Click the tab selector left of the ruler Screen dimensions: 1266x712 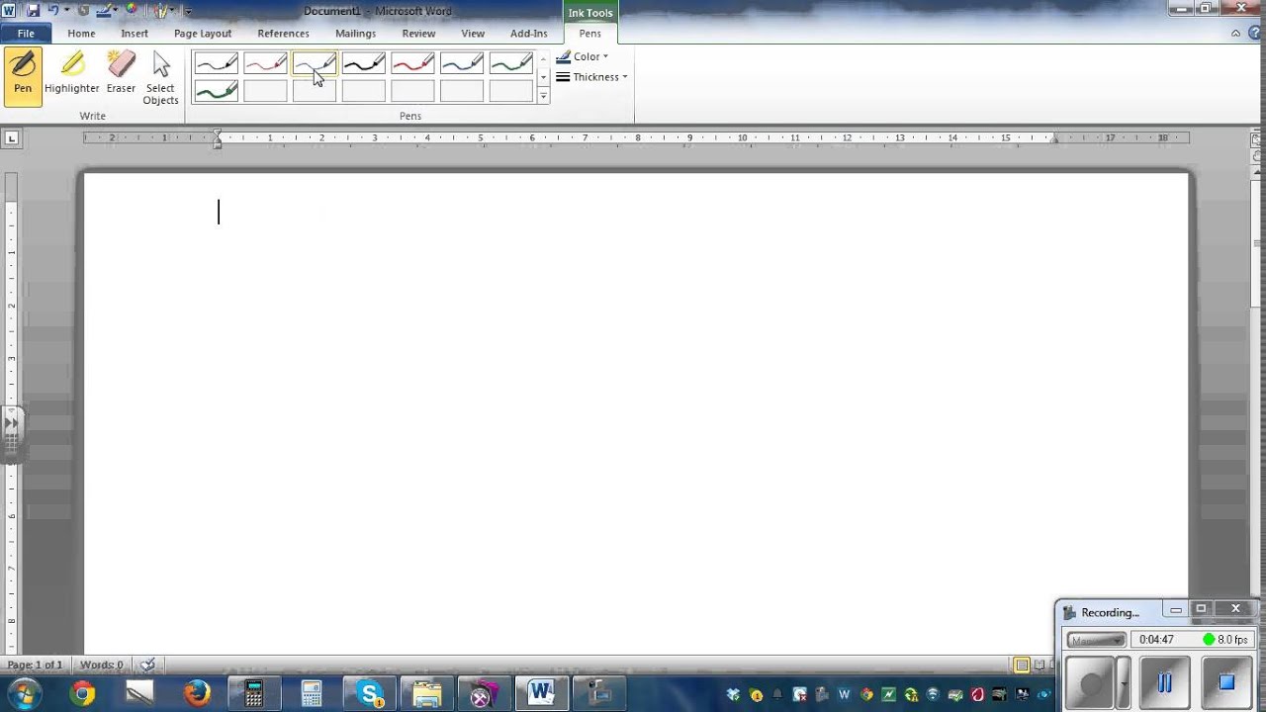(x=11, y=138)
